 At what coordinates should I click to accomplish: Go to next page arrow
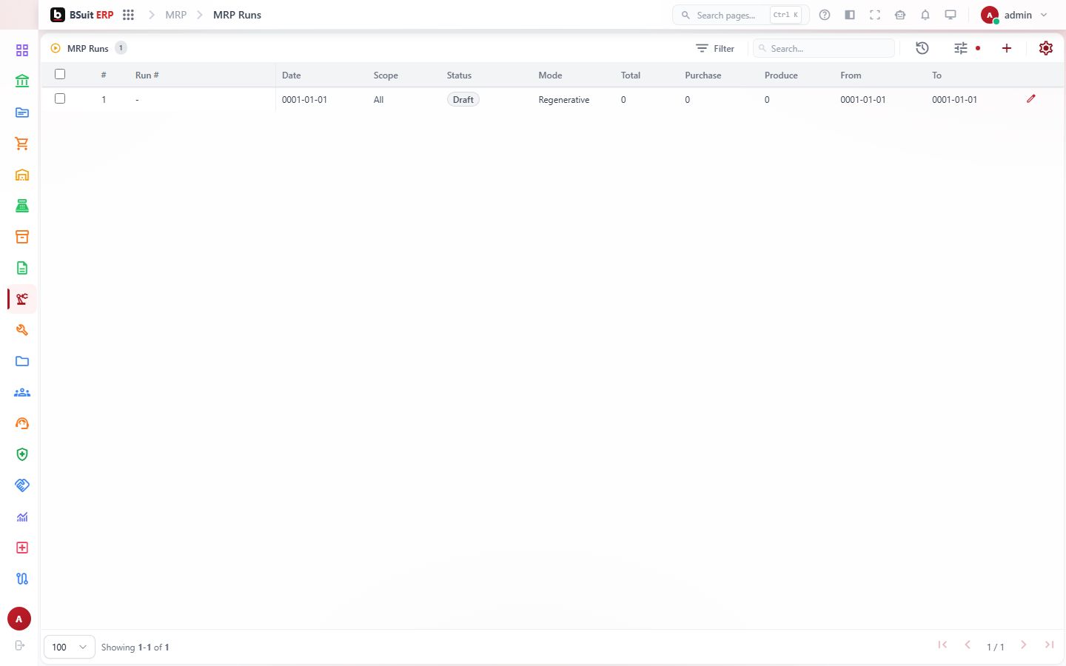click(1023, 645)
